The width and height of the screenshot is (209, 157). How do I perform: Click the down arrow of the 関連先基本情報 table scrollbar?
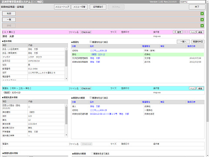(x=66, y=135)
